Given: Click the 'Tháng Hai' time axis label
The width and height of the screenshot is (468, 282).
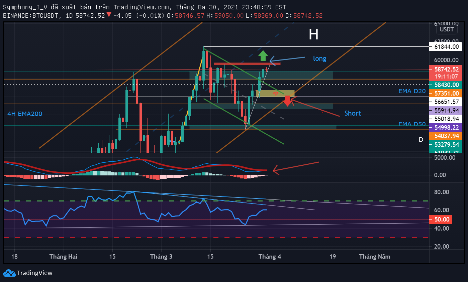Looking at the screenshot, I should [x=63, y=257].
